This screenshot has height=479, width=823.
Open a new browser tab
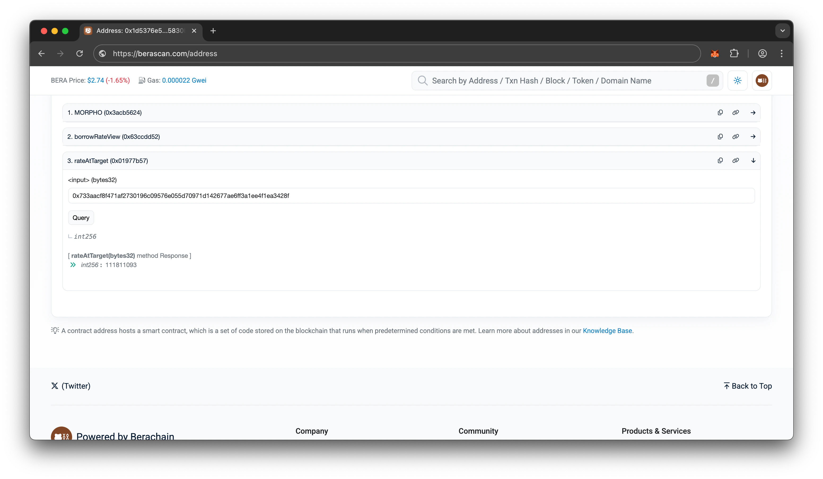pyautogui.click(x=213, y=31)
